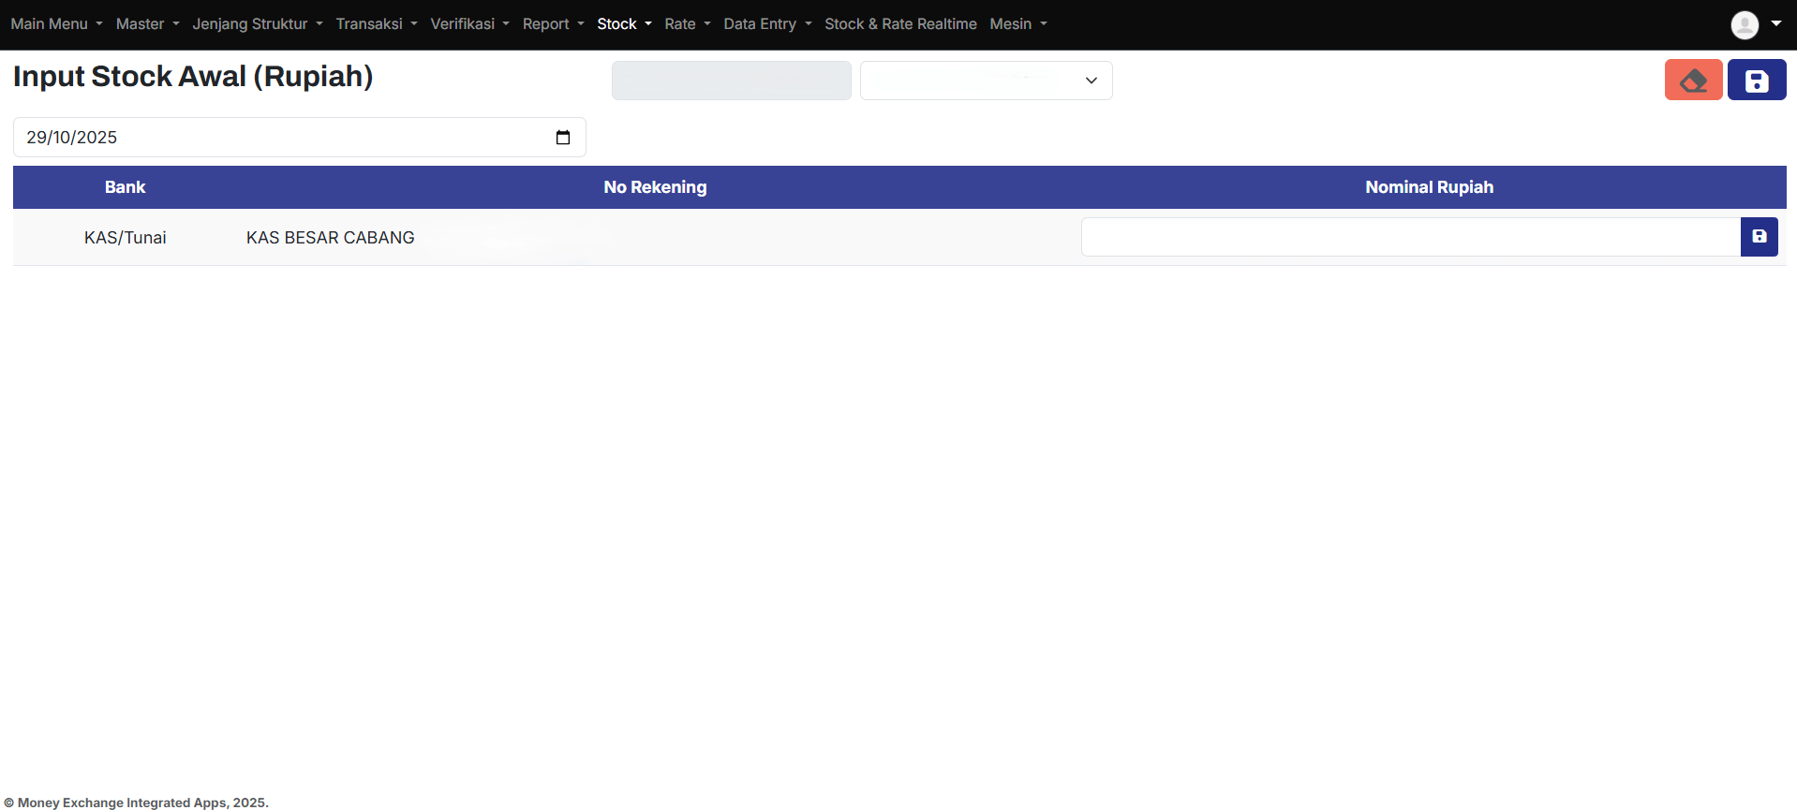This screenshot has width=1797, height=810.
Task: Open the empty branch select dropdown
Action: [986, 81]
